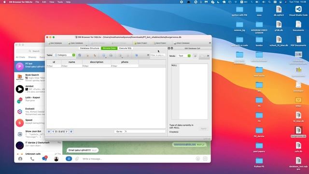Image resolution: width=309 pixels, height=174 pixels.
Task: Click the 'Filter in any column' field
Action: pos(157,55)
